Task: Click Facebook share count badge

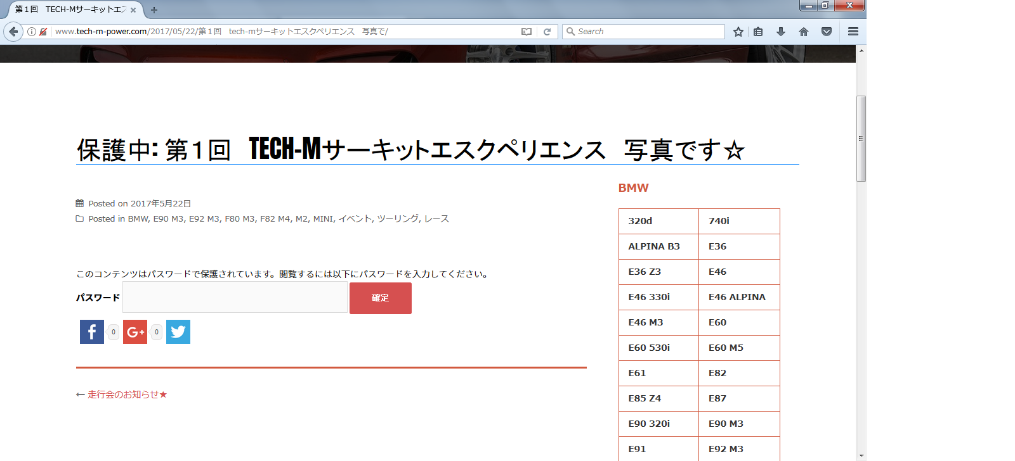Action: click(114, 332)
